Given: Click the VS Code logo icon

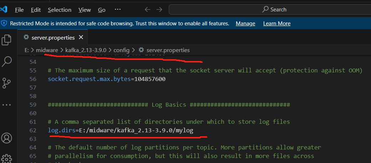Looking at the screenshot, I should point(4,10).
